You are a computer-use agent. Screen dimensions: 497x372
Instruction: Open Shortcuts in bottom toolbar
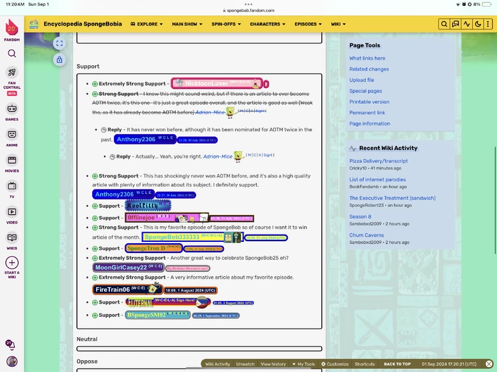365,364
